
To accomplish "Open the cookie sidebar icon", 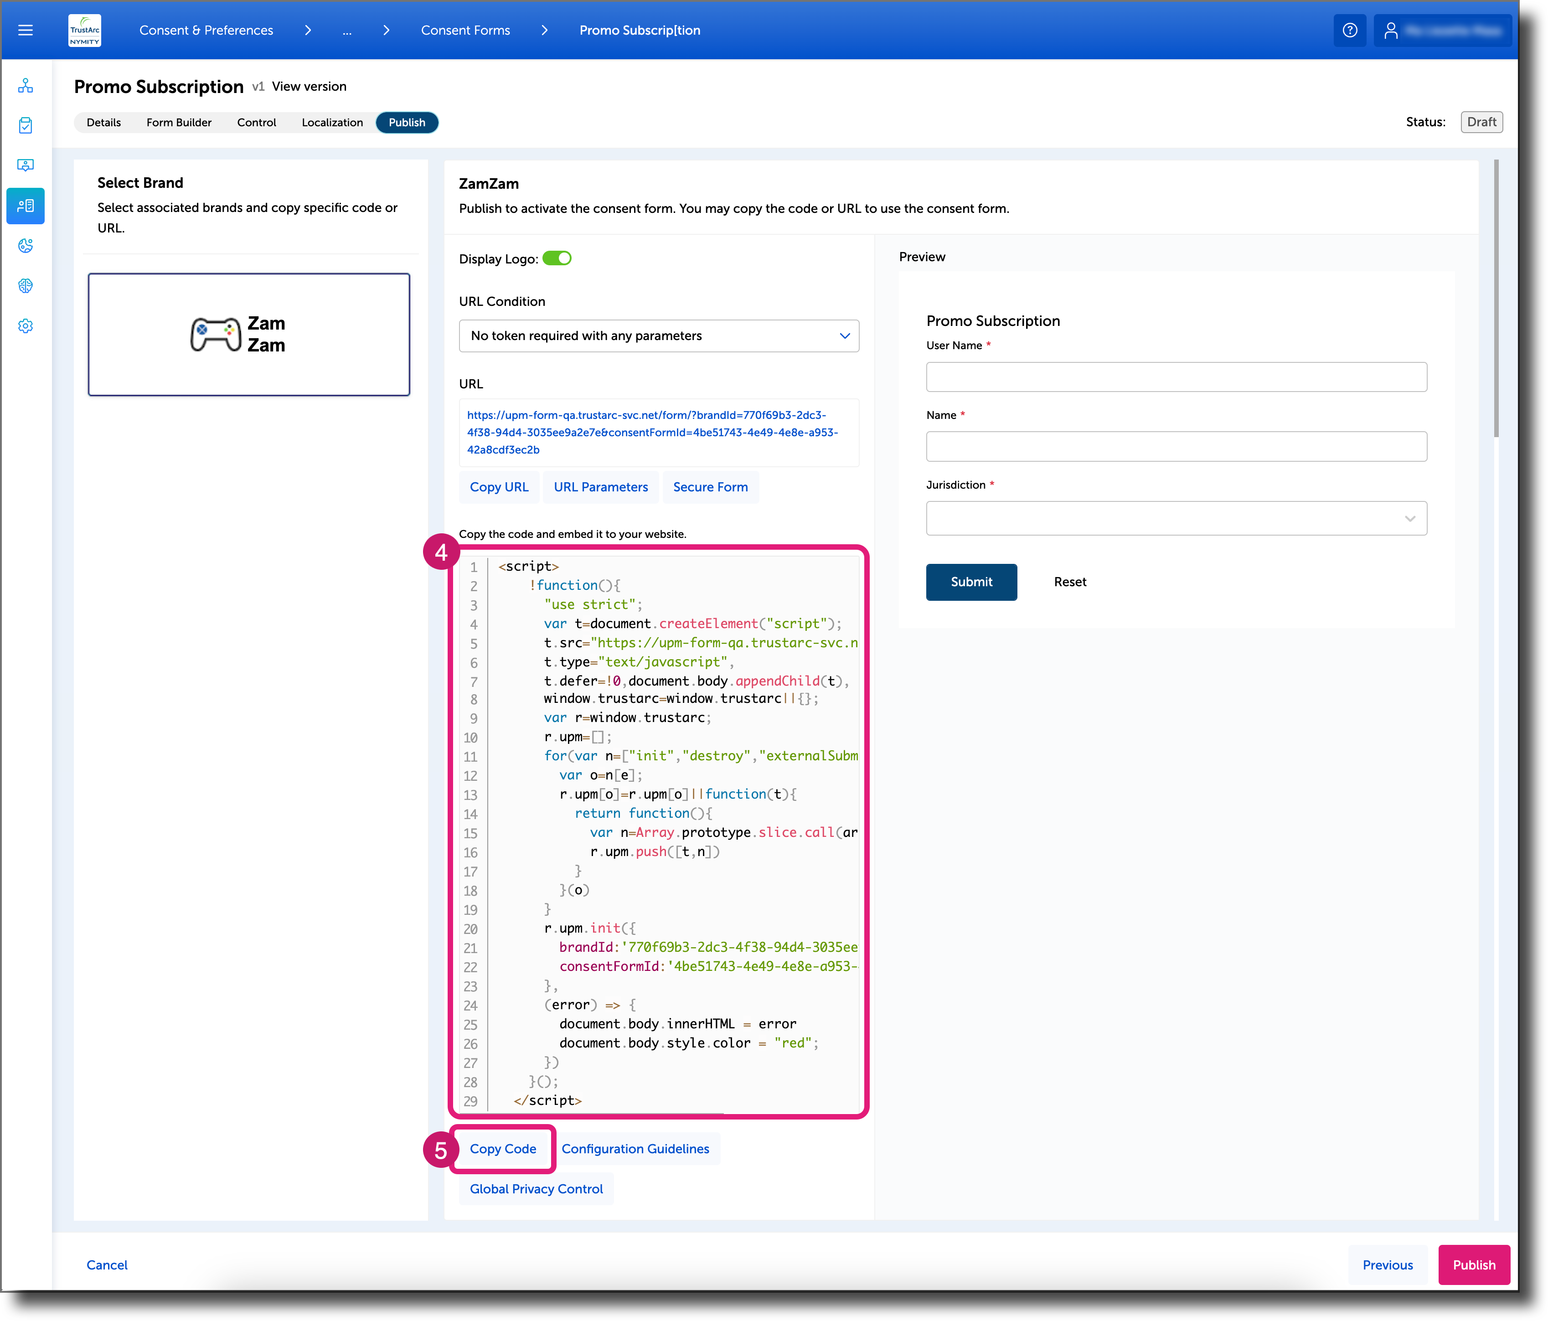I will 26,246.
